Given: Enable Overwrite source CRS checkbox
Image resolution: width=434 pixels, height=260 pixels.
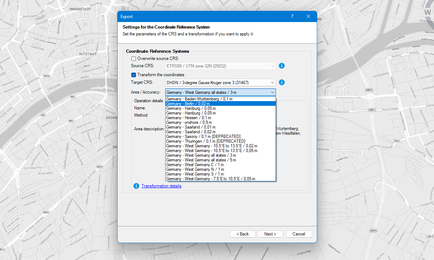Looking at the screenshot, I should (x=133, y=58).
